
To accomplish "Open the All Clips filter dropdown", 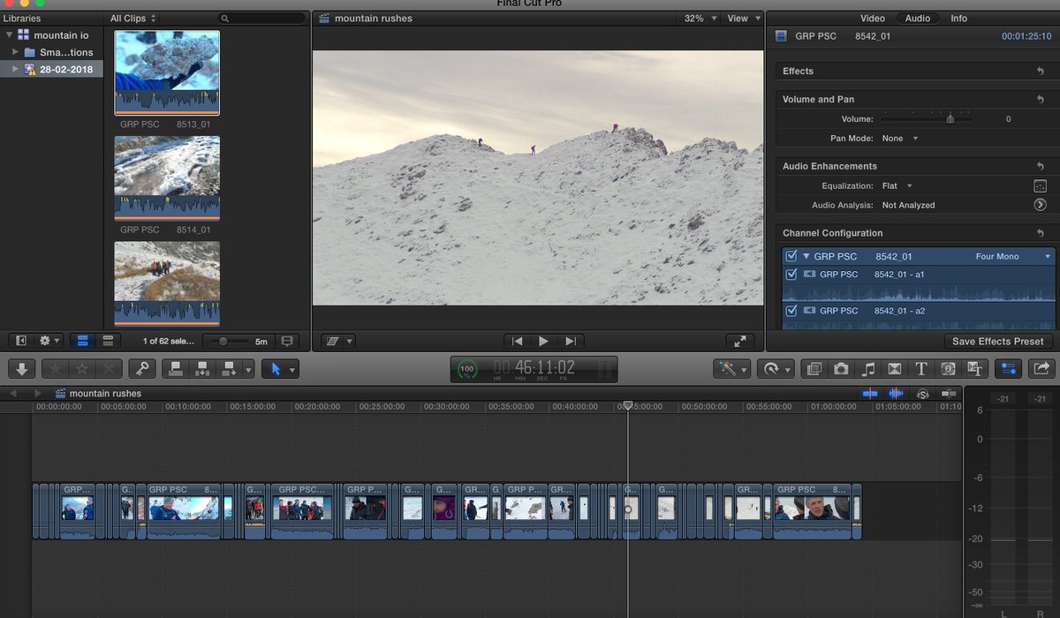I will 132,18.
